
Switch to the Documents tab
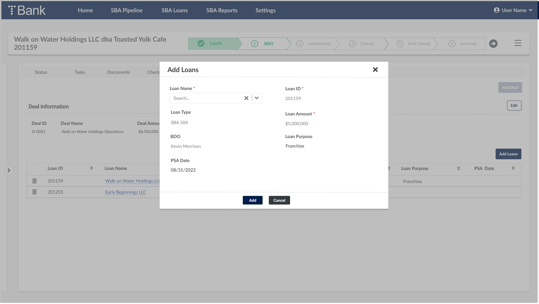[x=118, y=72]
